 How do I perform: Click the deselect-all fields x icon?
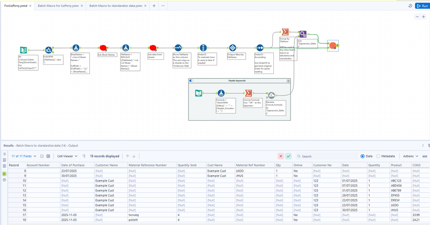pos(48,156)
